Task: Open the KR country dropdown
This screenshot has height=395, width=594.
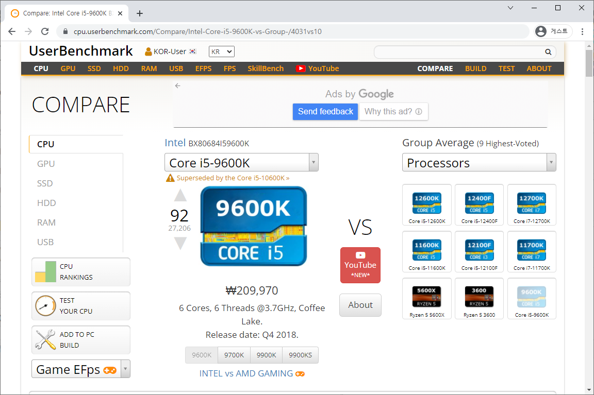Action: click(x=222, y=51)
